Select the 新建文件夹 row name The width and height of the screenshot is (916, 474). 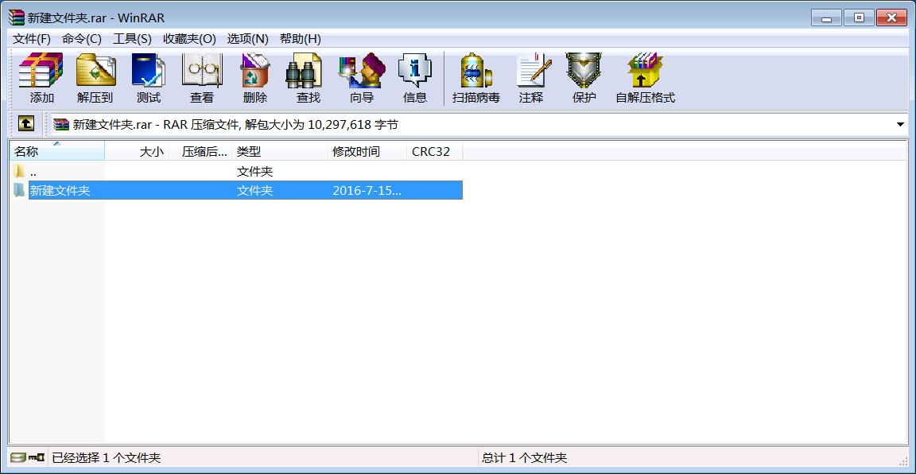(60, 191)
